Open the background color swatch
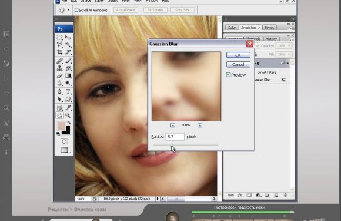This screenshot has height=221, width=341. point(67,131)
